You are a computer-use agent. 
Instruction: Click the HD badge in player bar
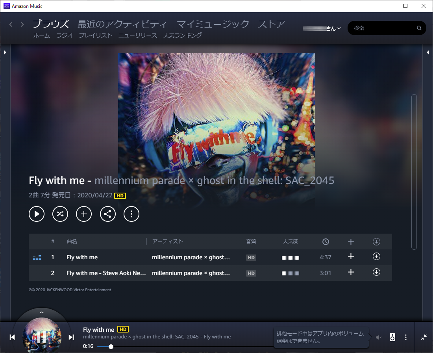click(x=123, y=329)
